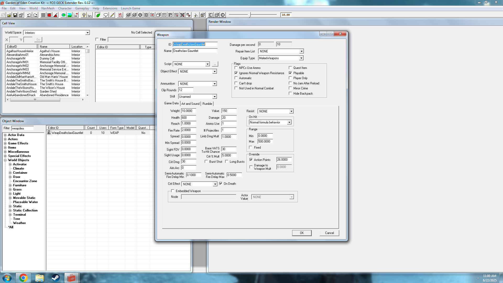Image resolution: width=503 pixels, height=283 pixels.
Task: Click the Go button in Cell View
Action: (x=38, y=40)
